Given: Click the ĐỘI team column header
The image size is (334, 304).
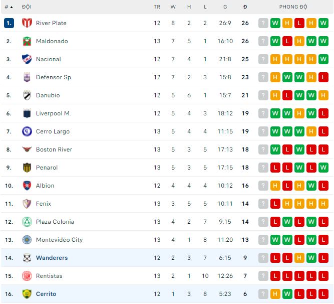Looking at the screenshot, I should [27, 7].
